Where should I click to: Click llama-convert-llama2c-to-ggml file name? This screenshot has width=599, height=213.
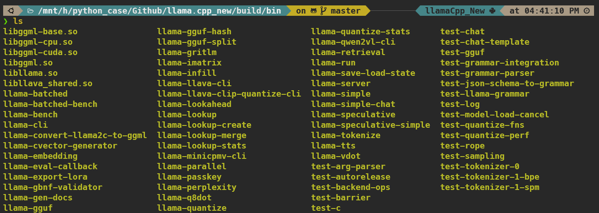(75, 135)
